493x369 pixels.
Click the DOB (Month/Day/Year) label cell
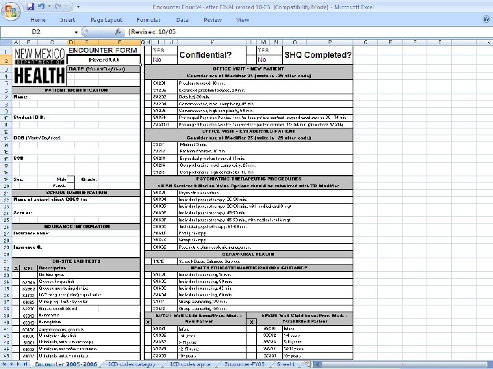37,138
